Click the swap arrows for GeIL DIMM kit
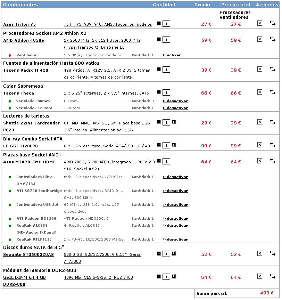Screen dimensions: 282x300 tap(273, 276)
